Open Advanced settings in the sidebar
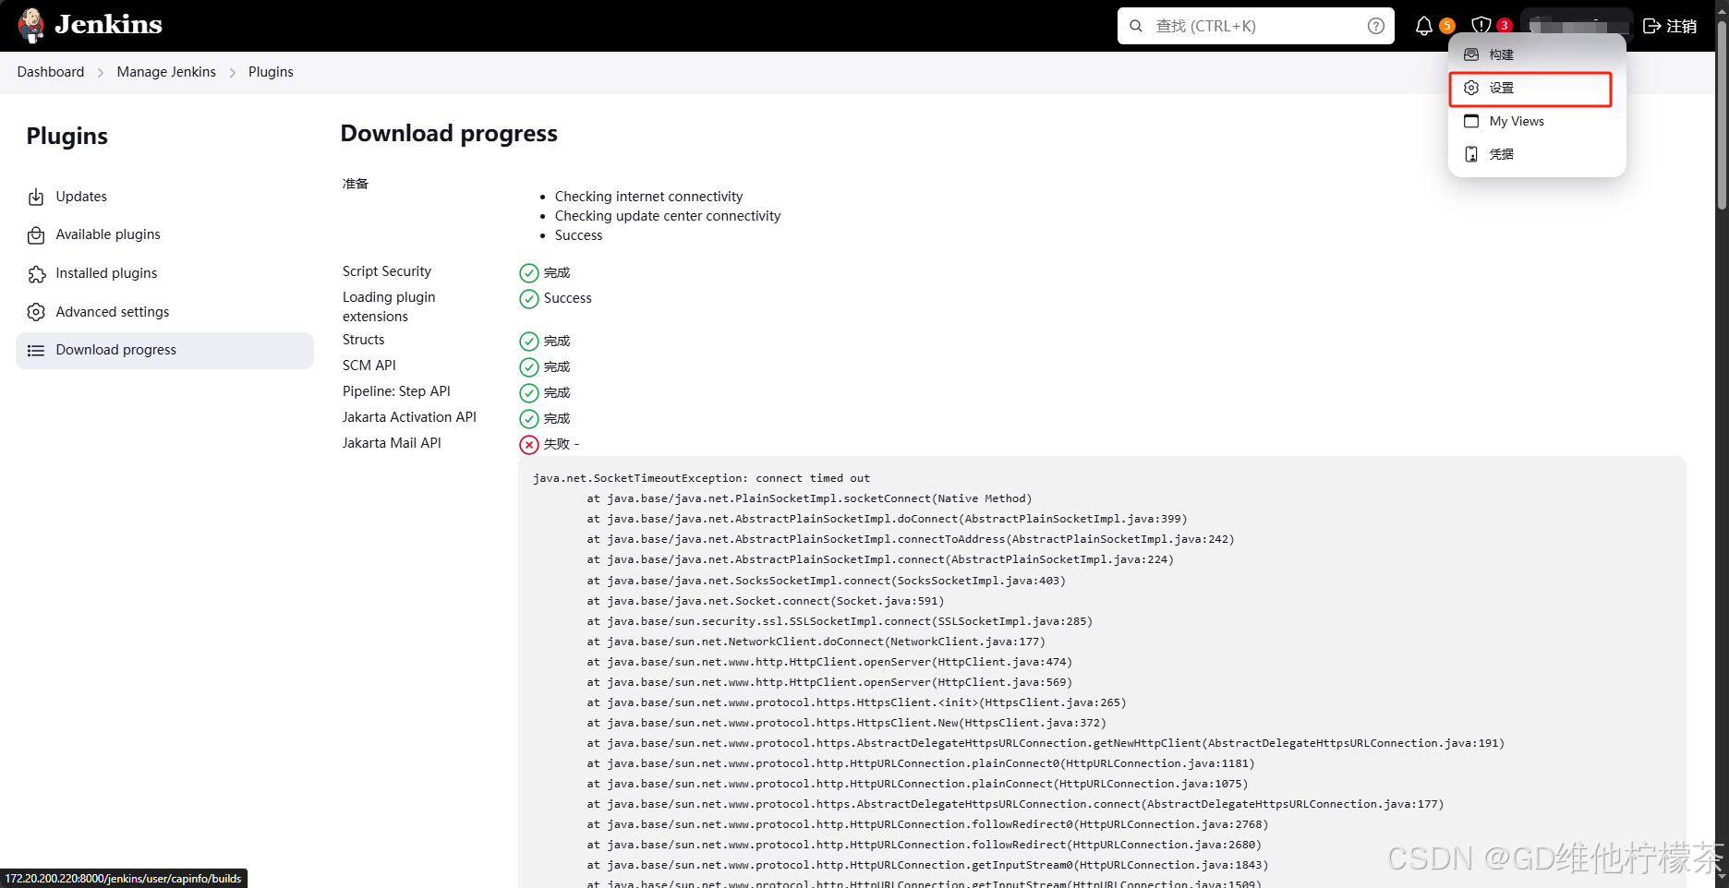This screenshot has height=888, width=1729. point(164,312)
